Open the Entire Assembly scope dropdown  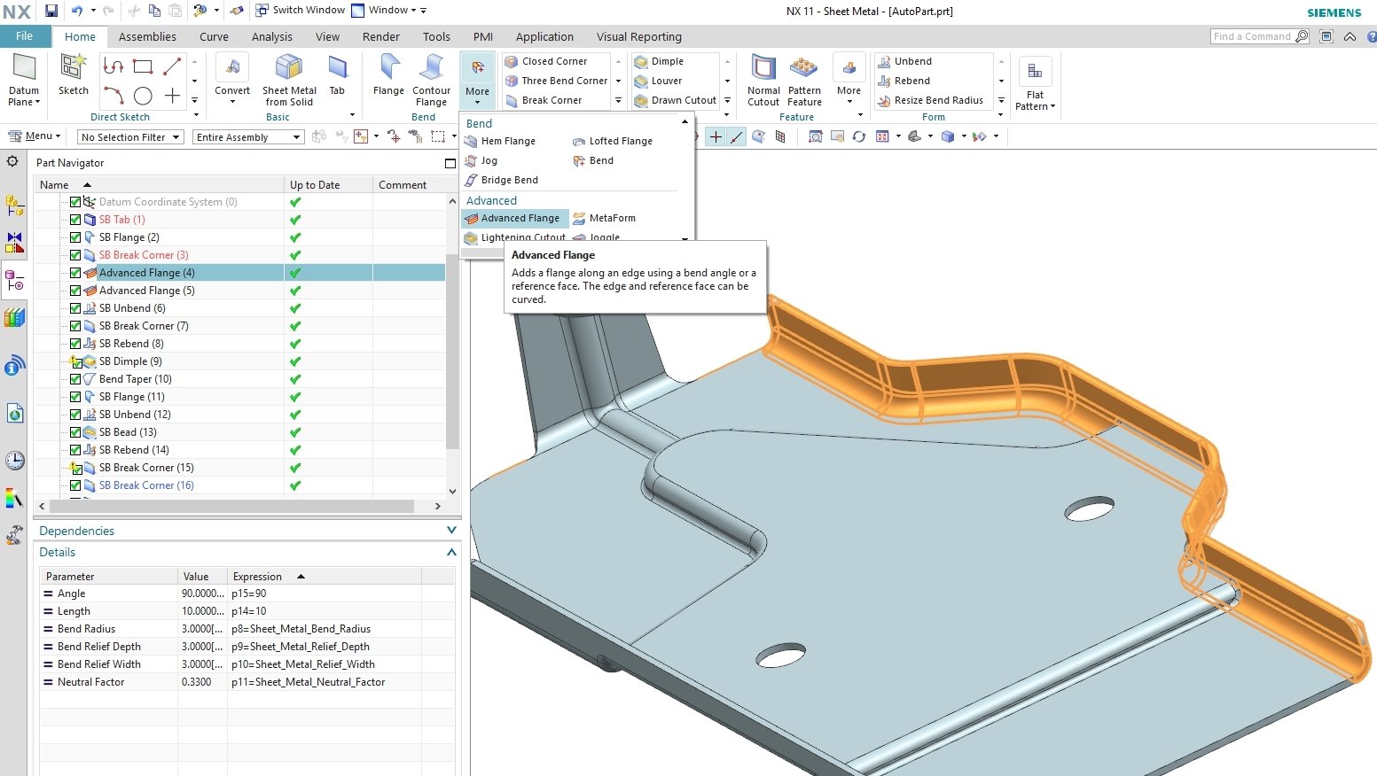pos(248,137)
